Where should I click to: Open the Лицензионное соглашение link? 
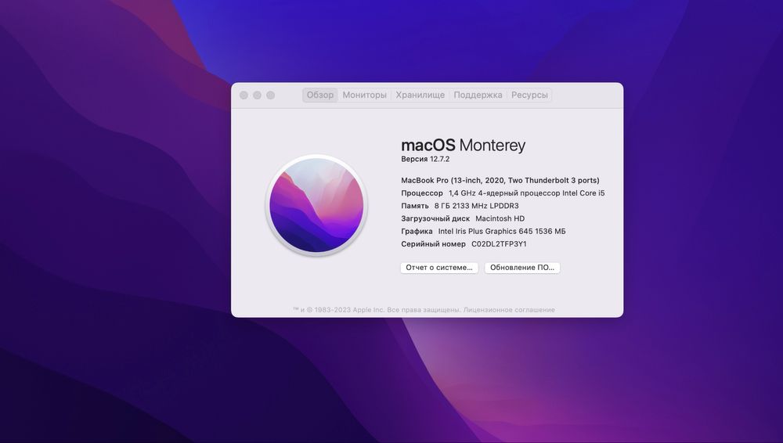tap(509, 310)
